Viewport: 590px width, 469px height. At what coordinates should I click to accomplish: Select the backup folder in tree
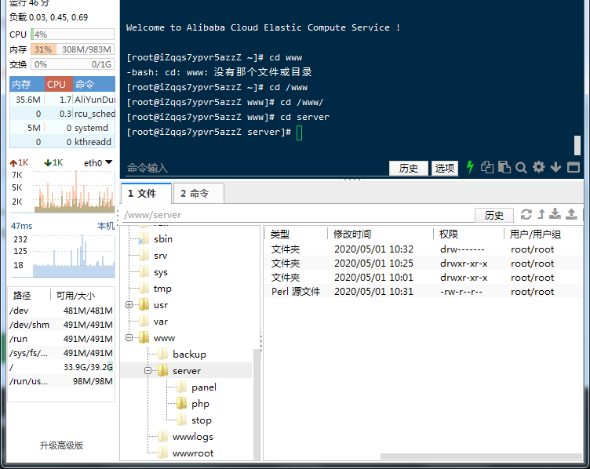(189, 354)
